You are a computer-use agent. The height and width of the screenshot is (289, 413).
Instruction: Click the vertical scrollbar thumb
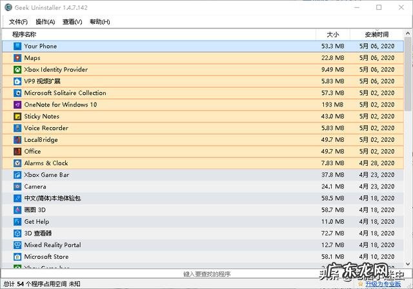[x=408, y=74]
